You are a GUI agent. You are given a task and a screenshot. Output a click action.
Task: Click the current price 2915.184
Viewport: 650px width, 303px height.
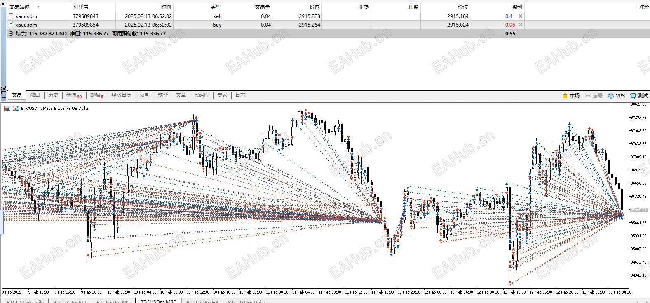pyautogui.click(x=458, y=16)
